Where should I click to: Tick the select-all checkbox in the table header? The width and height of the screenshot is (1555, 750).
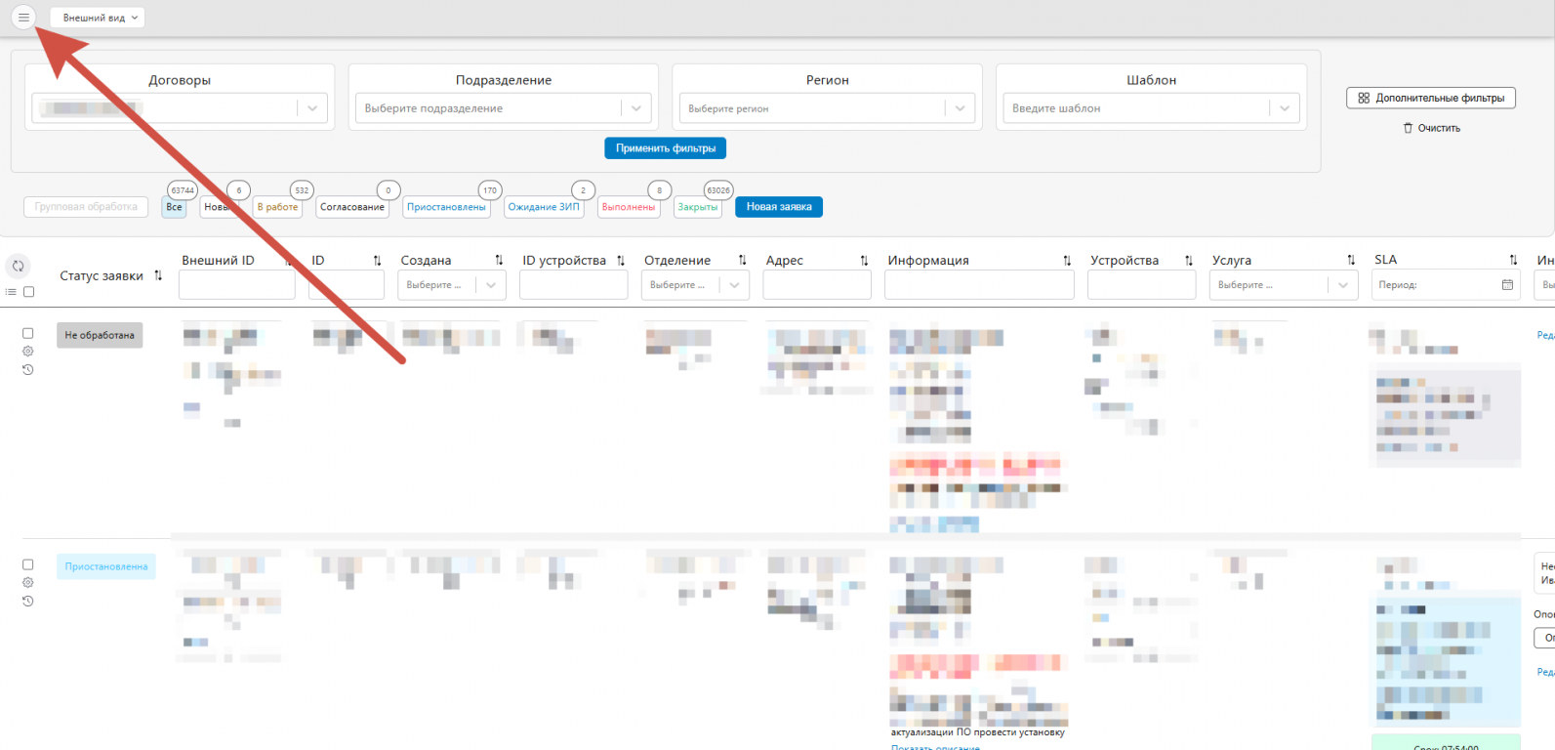click(x=29, y=292)
